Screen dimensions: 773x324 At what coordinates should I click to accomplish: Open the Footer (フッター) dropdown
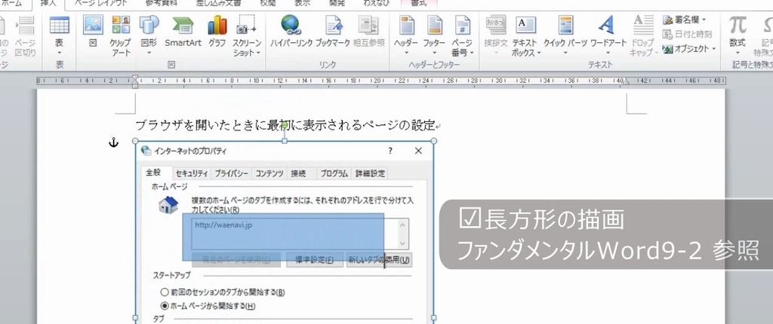tap(434, 35)
